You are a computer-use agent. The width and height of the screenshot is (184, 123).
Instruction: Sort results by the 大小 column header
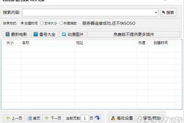tap(10, 43)
